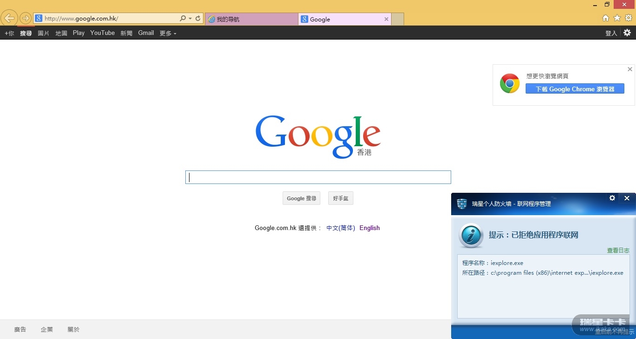This screenshot has height=339, width=636.
Task: Open YouTube in the Google bar
Action: pos(102,33)
